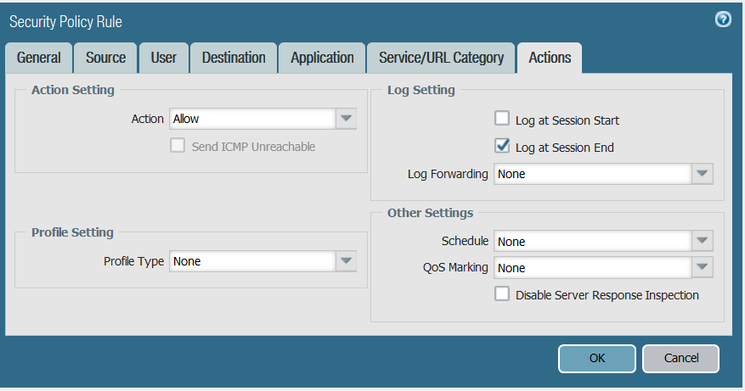The width and height of the screenshot is (745, 391).
Task: Click inside the Log Forwarding text field
Action: pyautogui.click(x=592, y=174)
